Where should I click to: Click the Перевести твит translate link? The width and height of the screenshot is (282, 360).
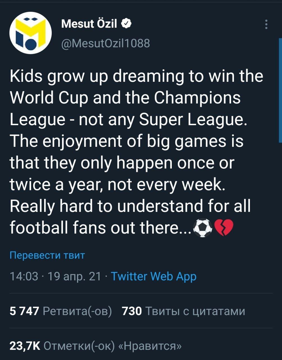click(x=47, y=255)
